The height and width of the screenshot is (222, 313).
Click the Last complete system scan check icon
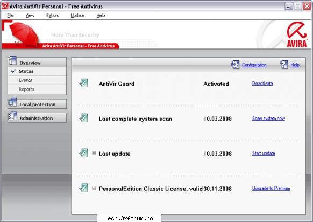84,118
